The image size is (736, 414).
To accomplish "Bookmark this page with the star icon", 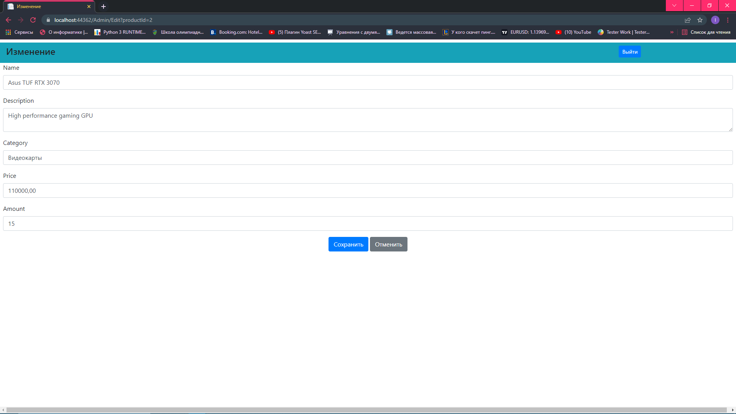I will pyautogui.click(x=700, y=20).
